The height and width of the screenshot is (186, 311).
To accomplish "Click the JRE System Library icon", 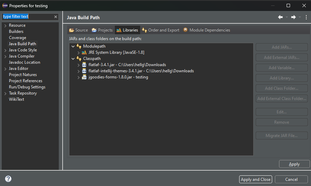I will coord(84,52).
